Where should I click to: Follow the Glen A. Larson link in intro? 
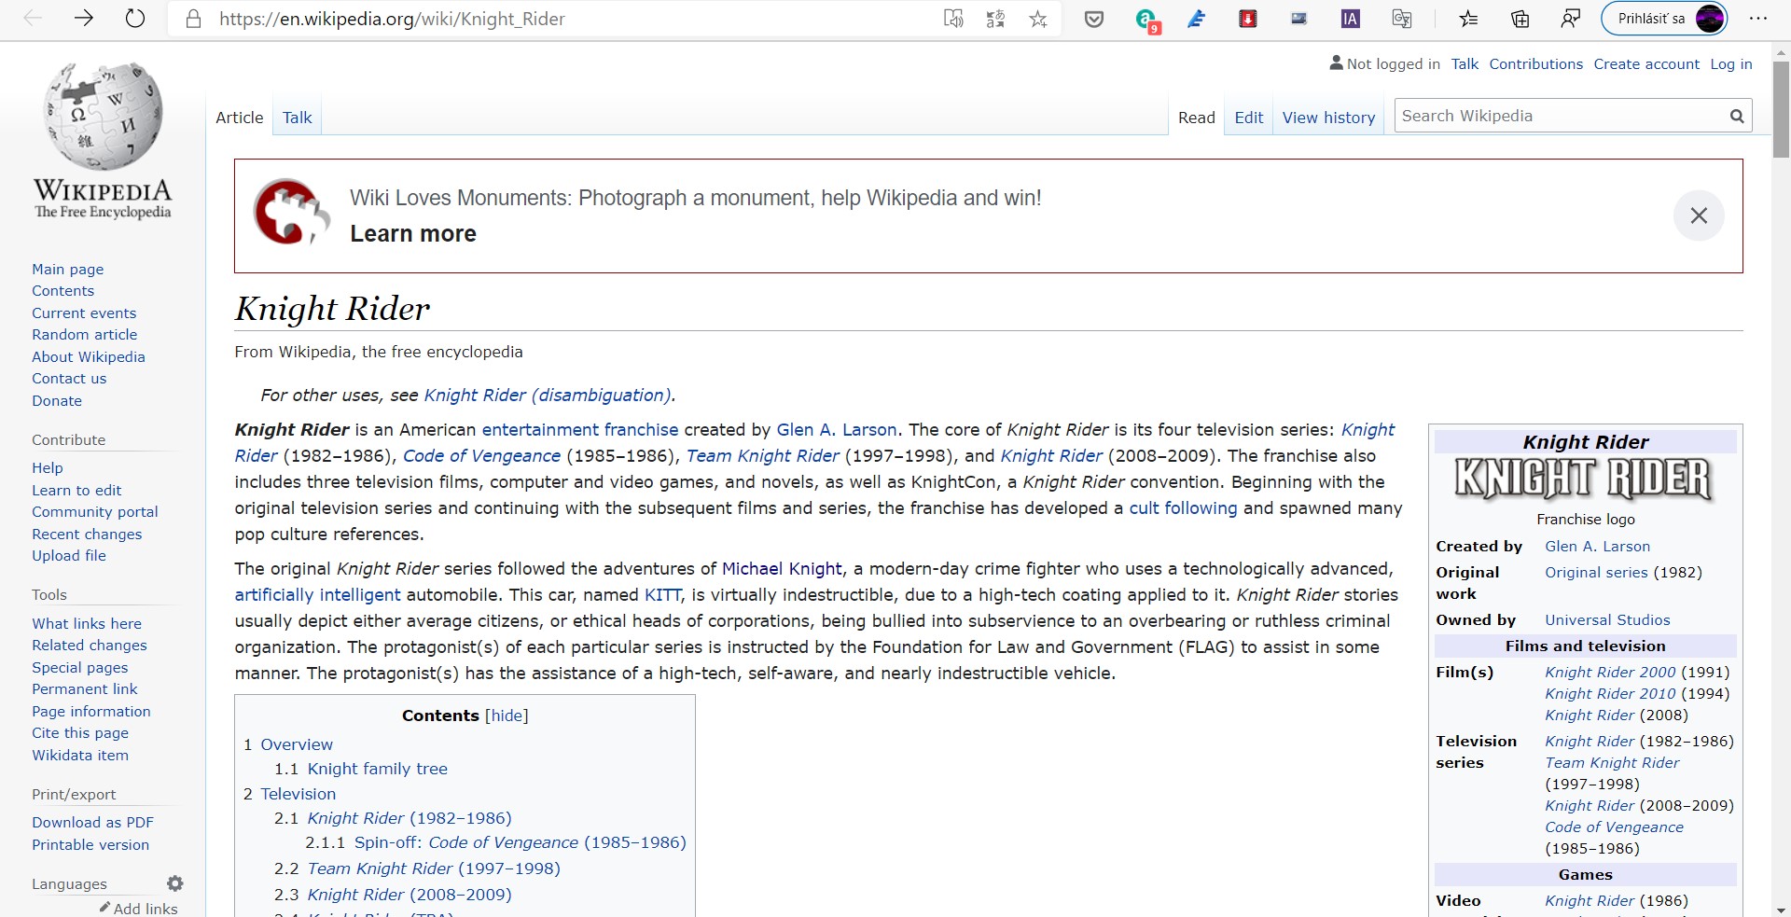point(837,429)
